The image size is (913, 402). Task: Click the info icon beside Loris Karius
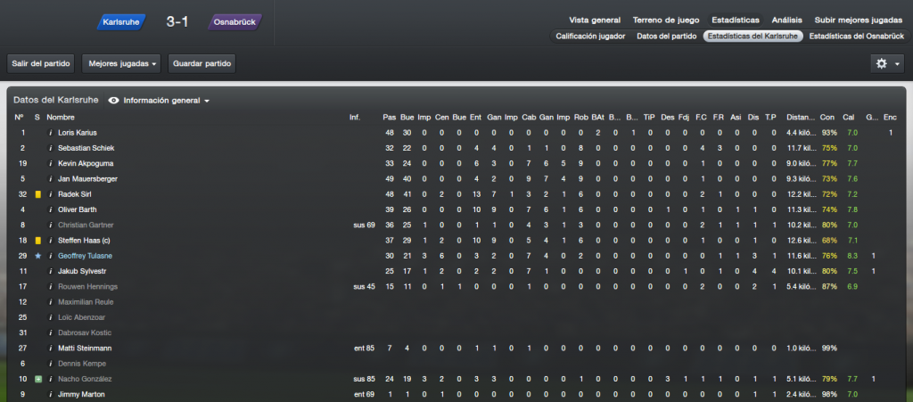[x=51, y=133]
